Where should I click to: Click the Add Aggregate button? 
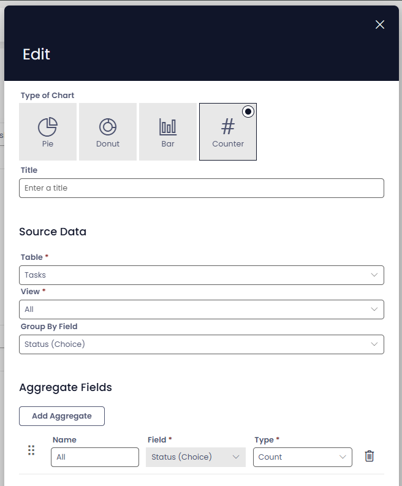(62, 416)
